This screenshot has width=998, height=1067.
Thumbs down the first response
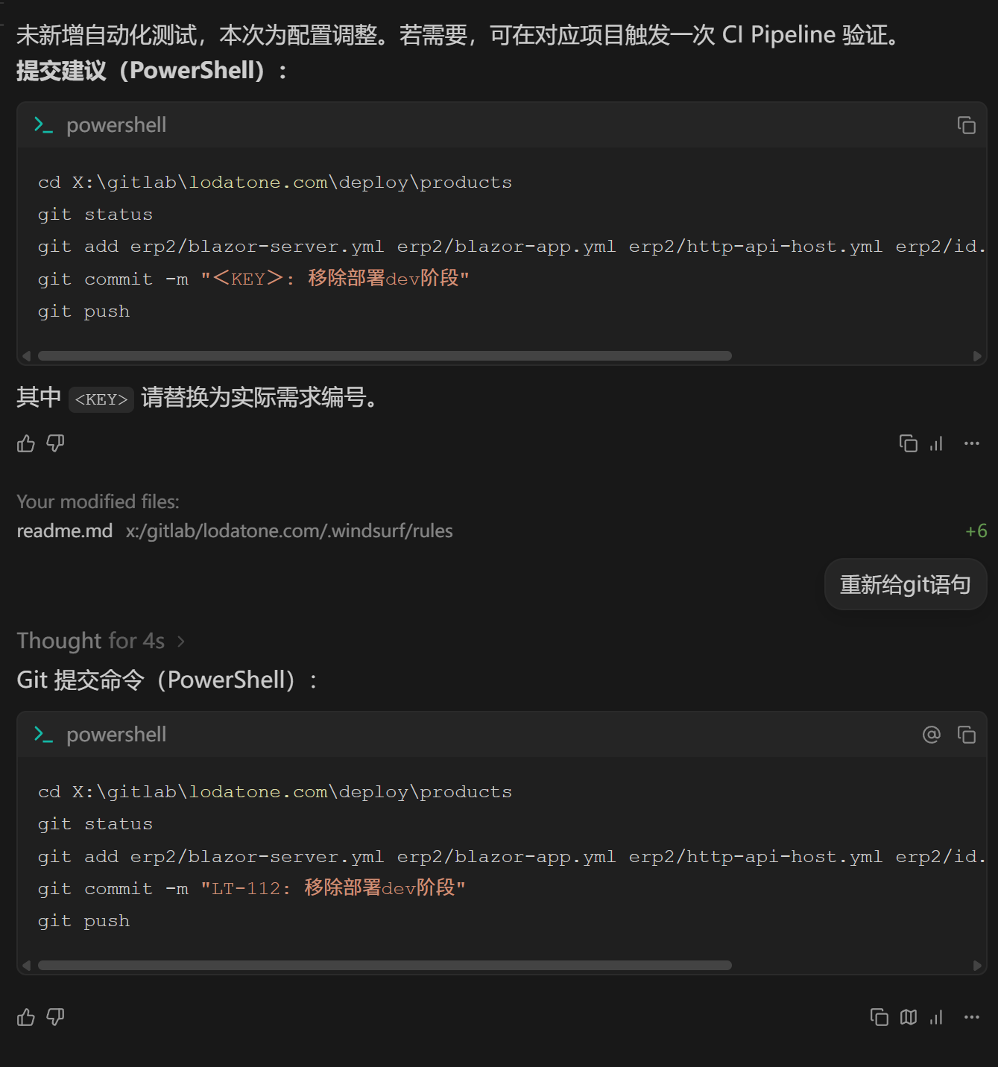click(56, 444)
